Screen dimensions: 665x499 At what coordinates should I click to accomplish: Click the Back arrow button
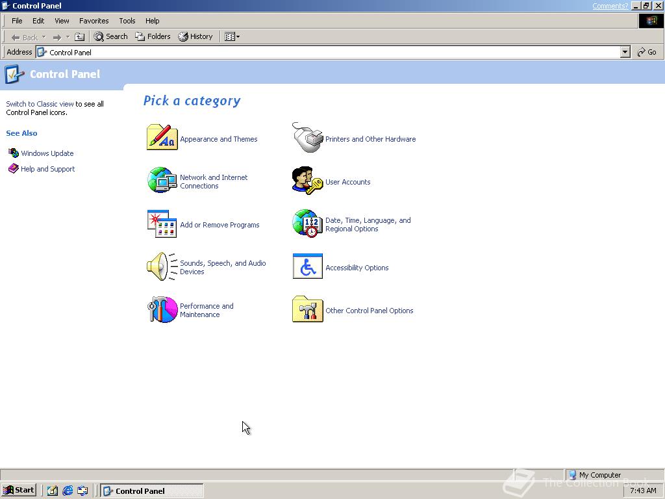point(25,37)
